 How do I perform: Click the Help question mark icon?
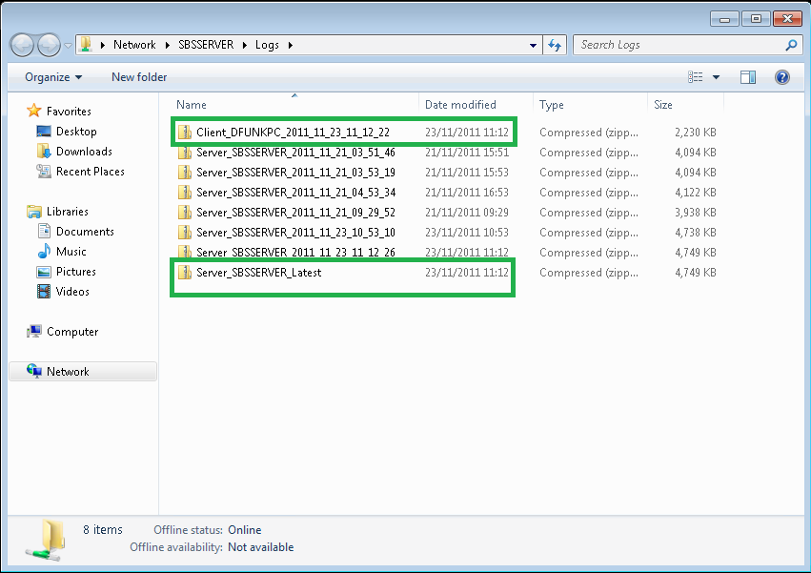tap(782, 77)
